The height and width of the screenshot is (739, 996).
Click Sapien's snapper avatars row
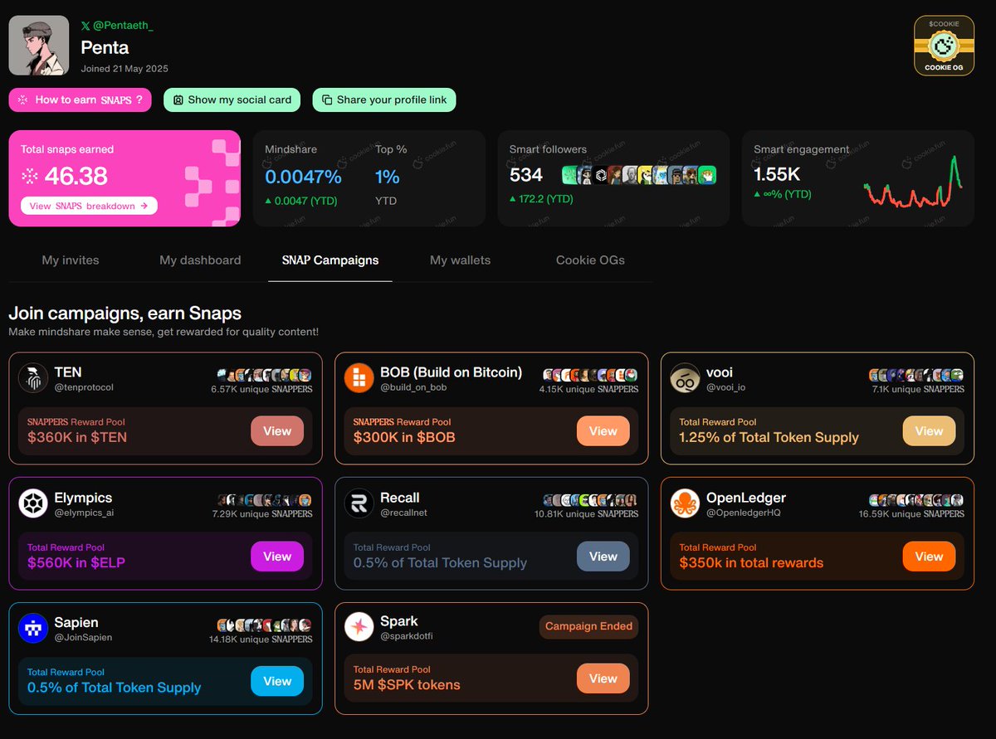tap(265, 625)
